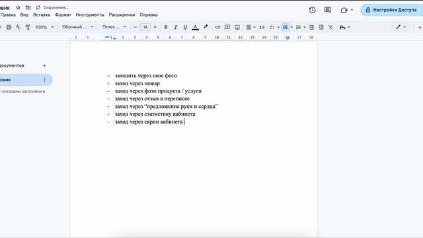423x238 pixels.
Task: Print the document via printer icon
Action: pyautogui.click(x=9, y=27)
